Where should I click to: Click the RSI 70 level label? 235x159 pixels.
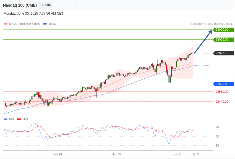coord(217,127)
